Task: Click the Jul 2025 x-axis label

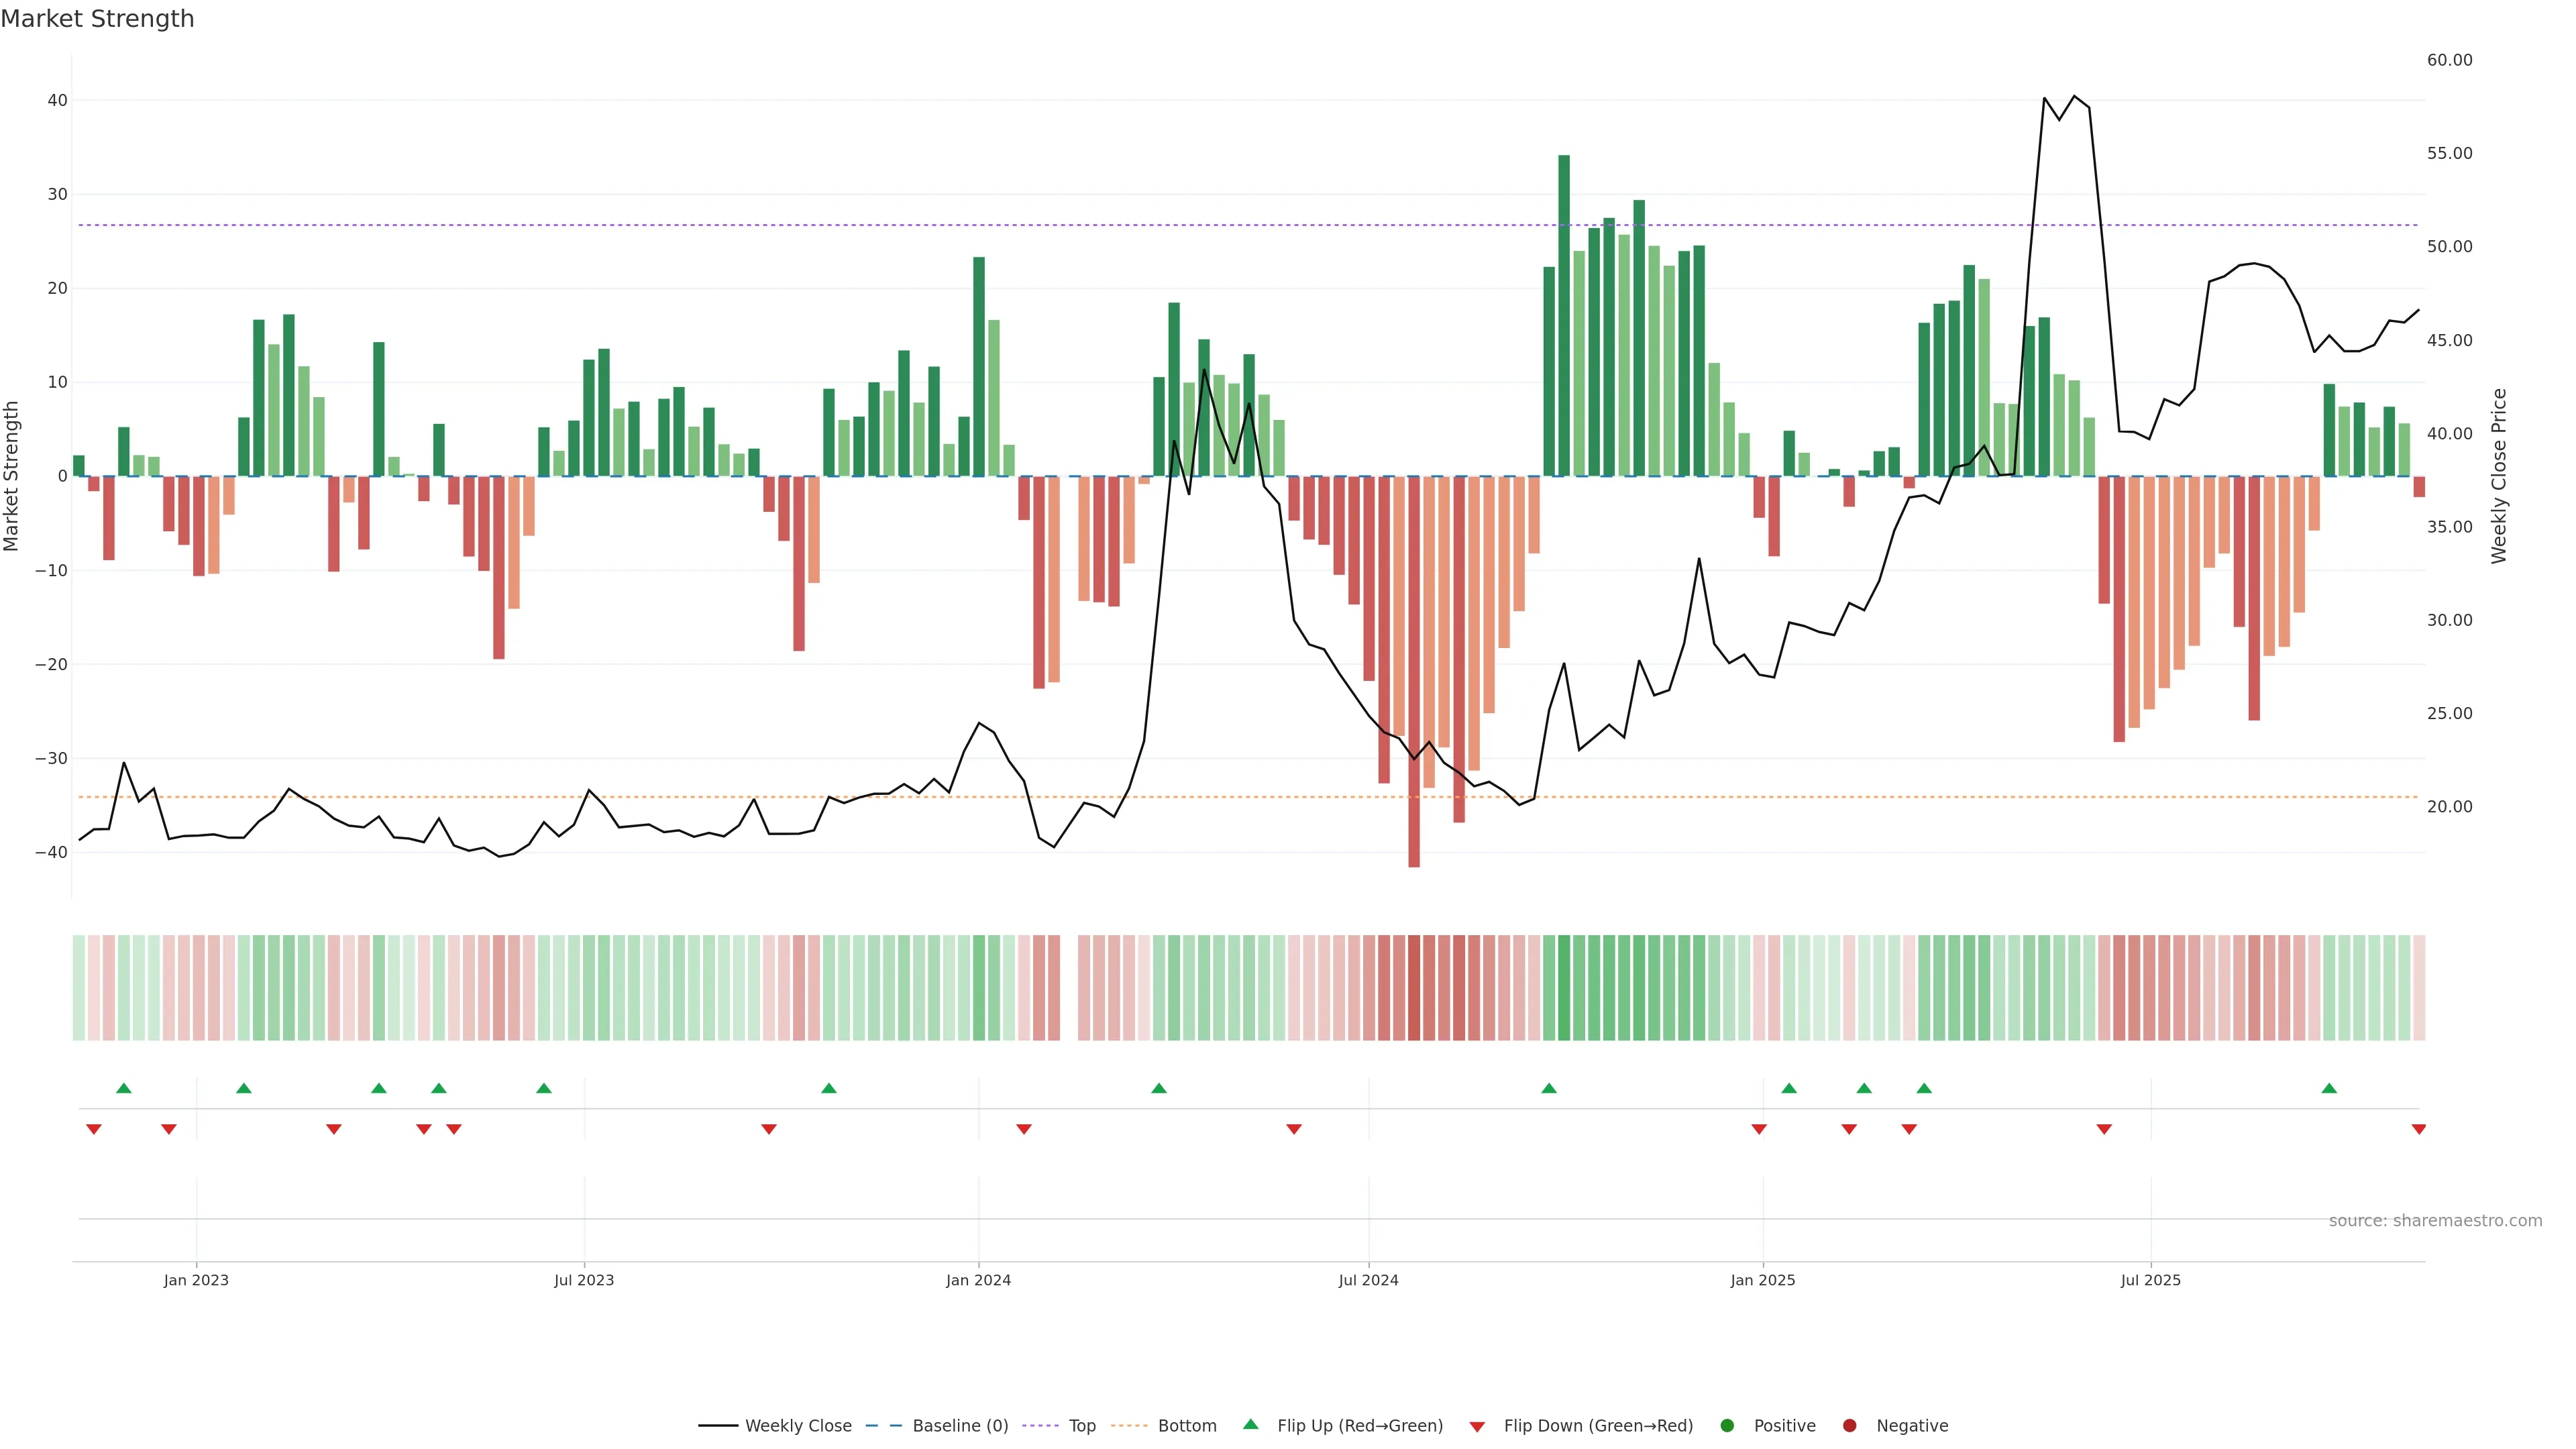Action: coord(2150,1280)
